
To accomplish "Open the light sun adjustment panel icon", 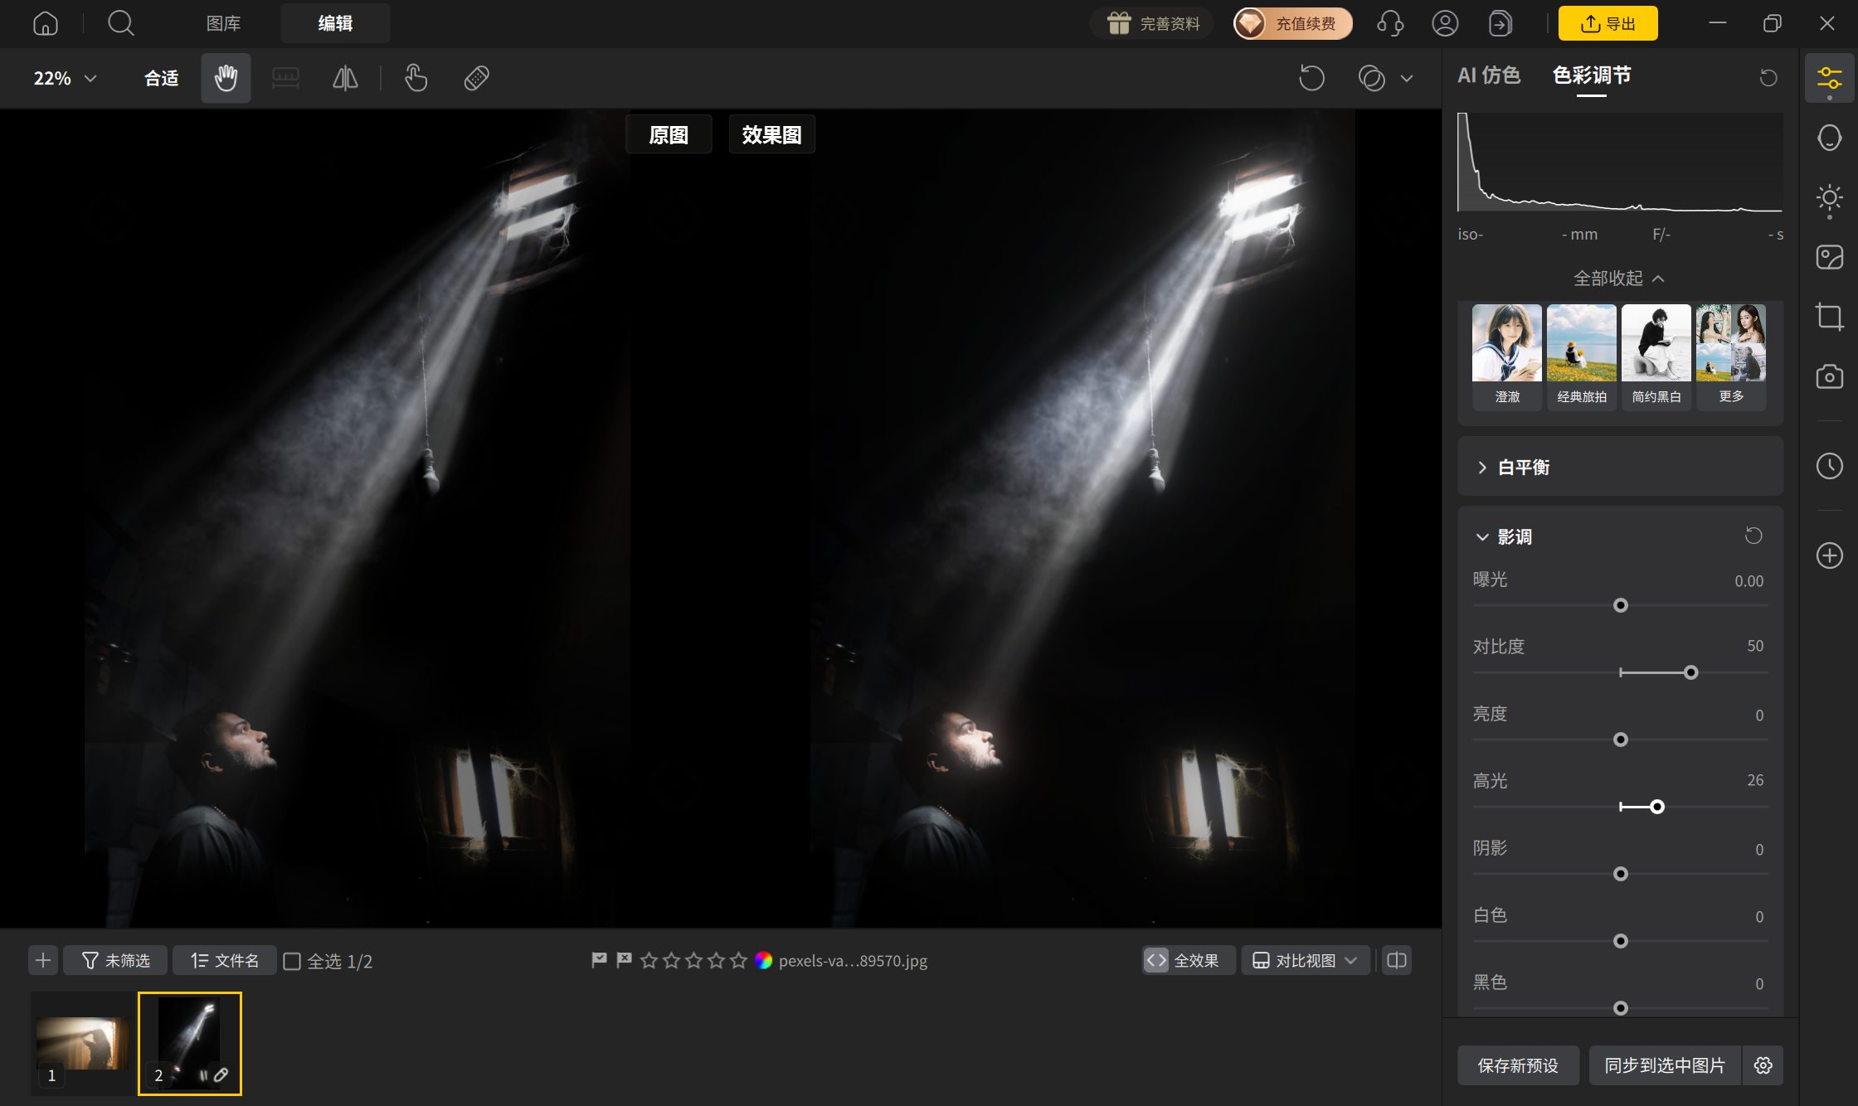I will [x=1829, y=199].
